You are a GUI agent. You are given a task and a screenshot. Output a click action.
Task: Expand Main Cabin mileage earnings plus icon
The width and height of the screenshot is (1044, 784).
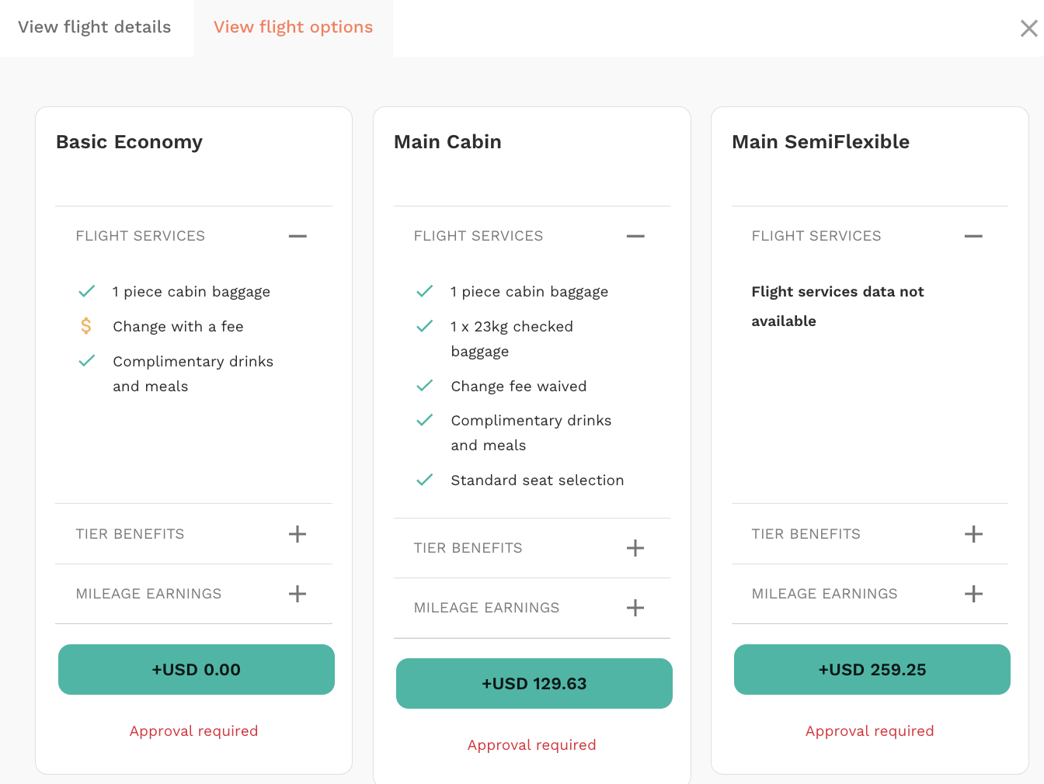pyautogui.click(x=635, y=608)
